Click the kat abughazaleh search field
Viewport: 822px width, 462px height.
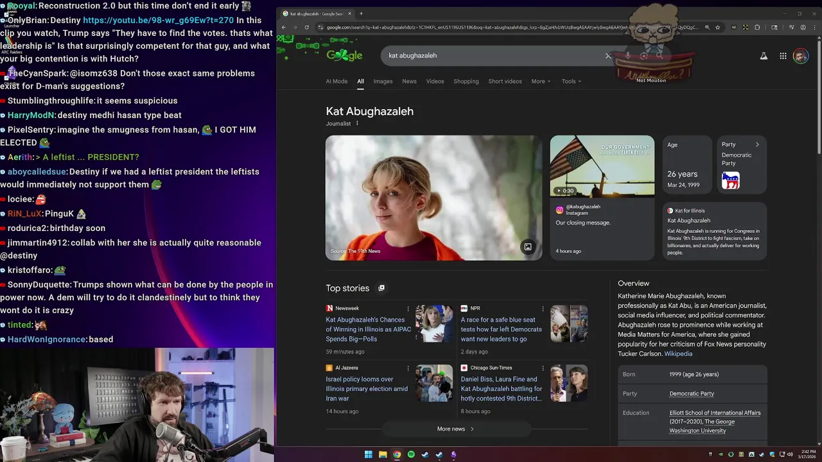point(494,56)
